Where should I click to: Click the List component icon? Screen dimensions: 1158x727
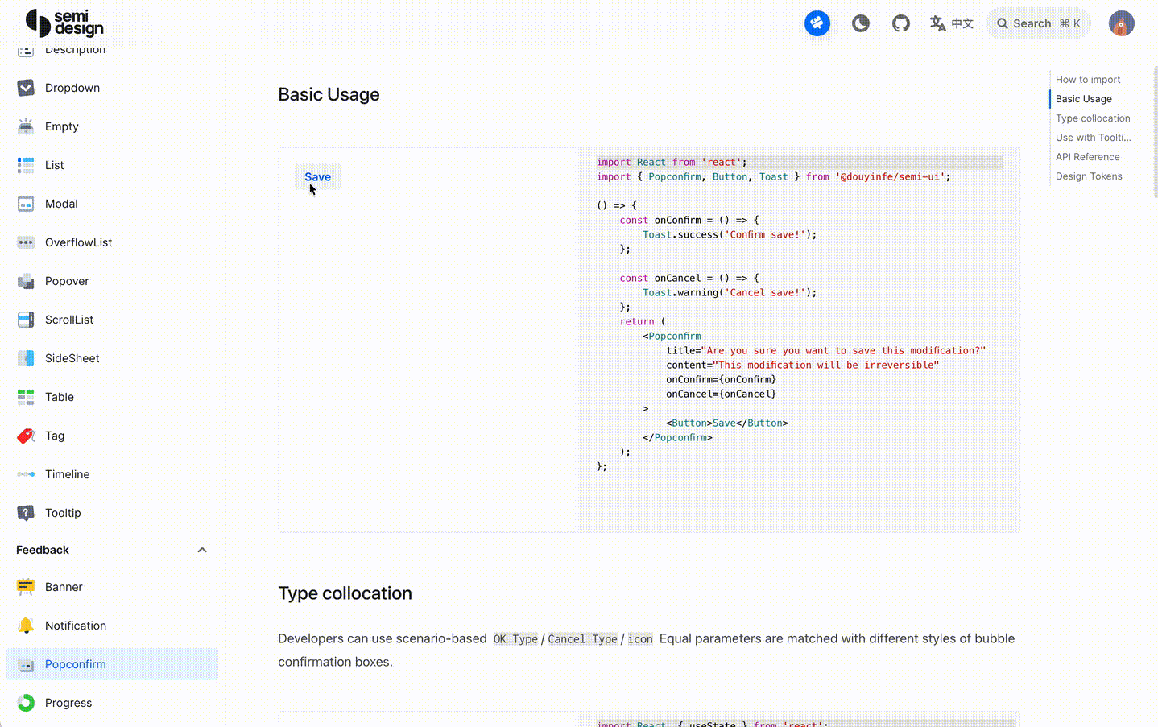[26, 165]
